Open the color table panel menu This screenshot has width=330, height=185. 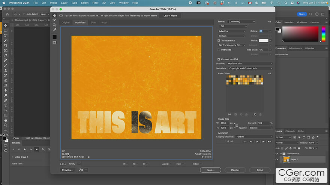pos(270,73)
